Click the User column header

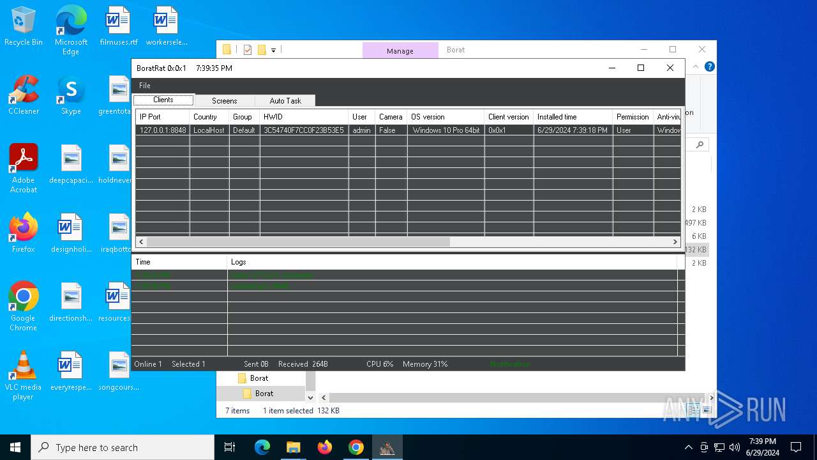tap(361, 117)
